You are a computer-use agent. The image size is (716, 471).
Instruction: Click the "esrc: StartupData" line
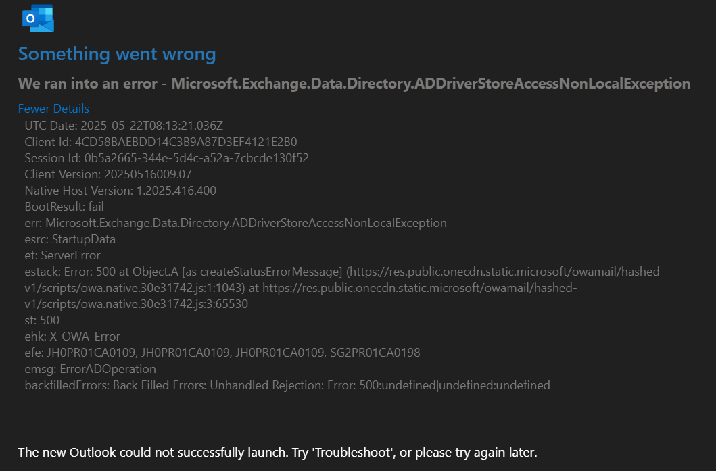[70, 239]
